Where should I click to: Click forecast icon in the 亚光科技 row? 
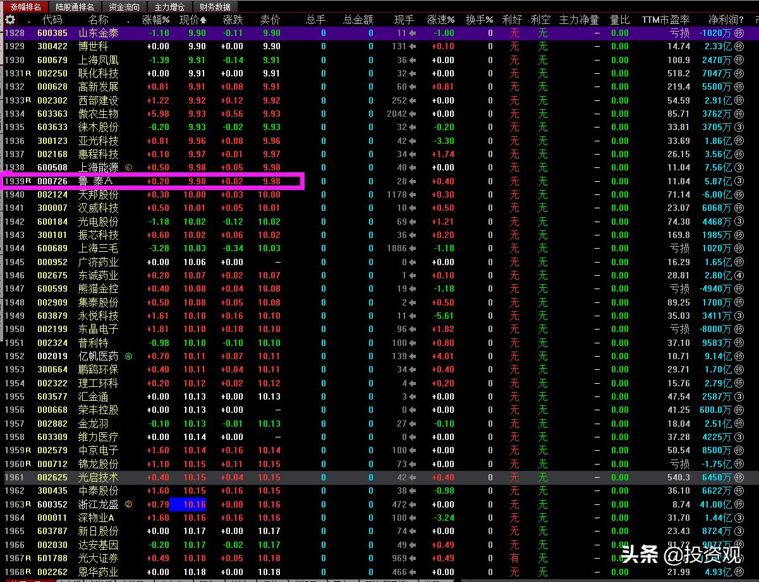pyautogui.click(x=739, y=141)
